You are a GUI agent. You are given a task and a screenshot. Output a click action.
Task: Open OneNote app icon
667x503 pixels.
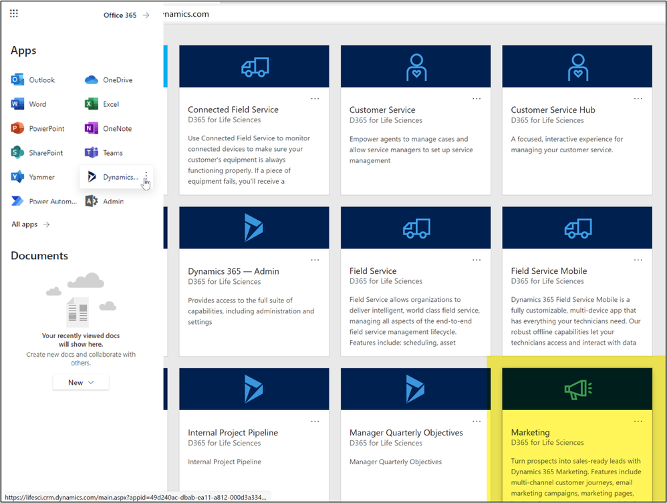[x=91, y=128]
